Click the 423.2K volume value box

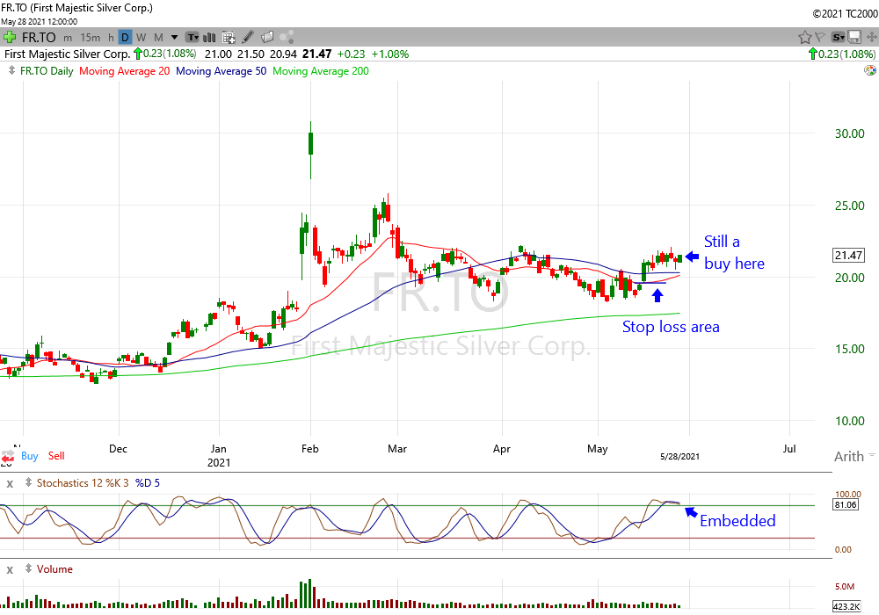coord(846,606)
